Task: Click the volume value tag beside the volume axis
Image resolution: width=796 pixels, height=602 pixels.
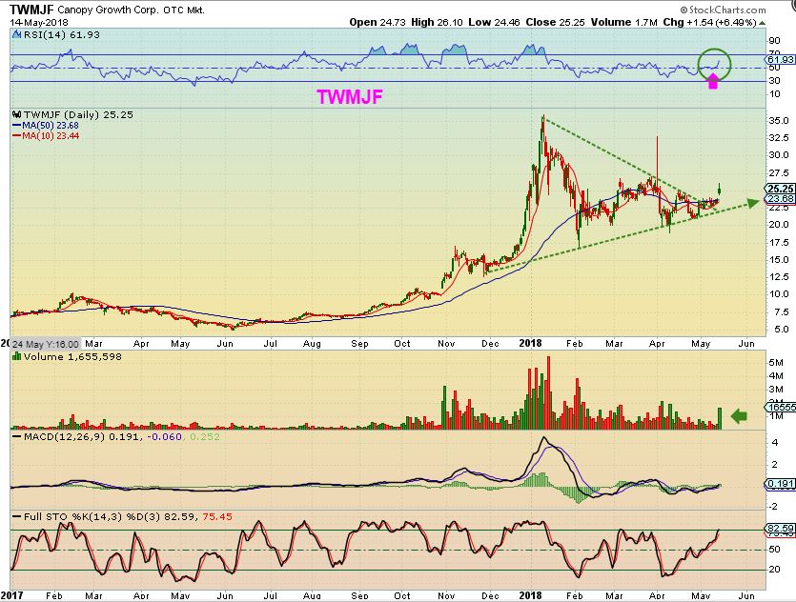Action: tap(781, 407)
